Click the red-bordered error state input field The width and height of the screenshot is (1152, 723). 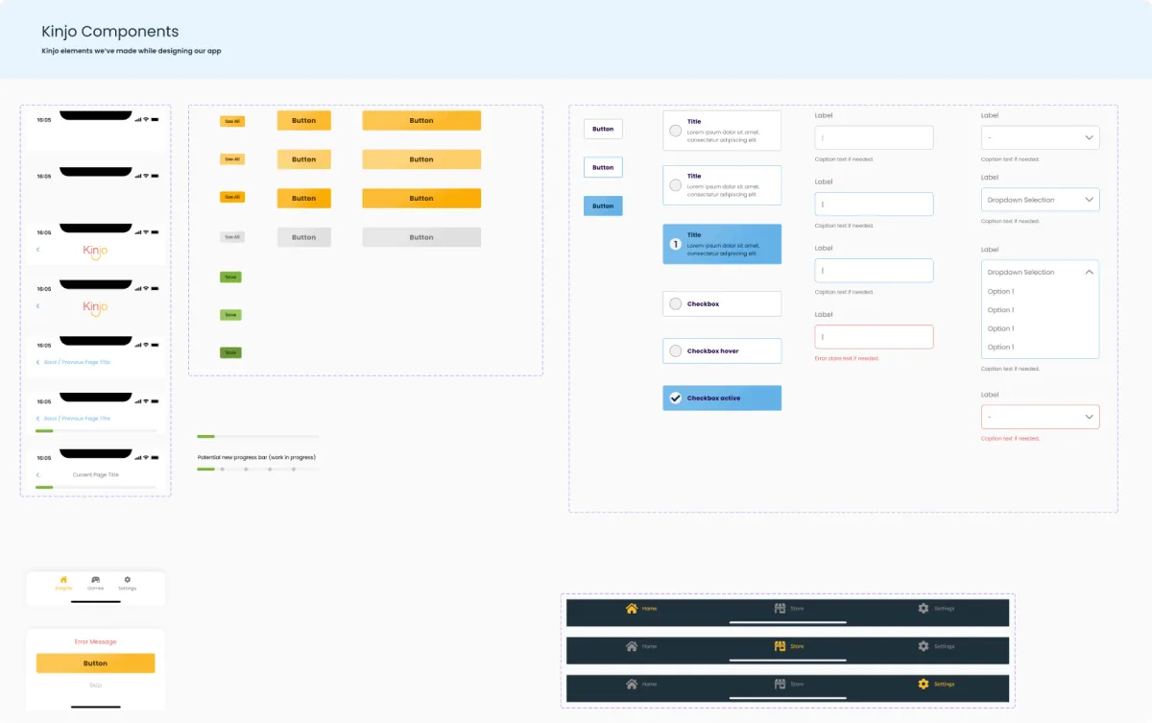coord(875,337)
